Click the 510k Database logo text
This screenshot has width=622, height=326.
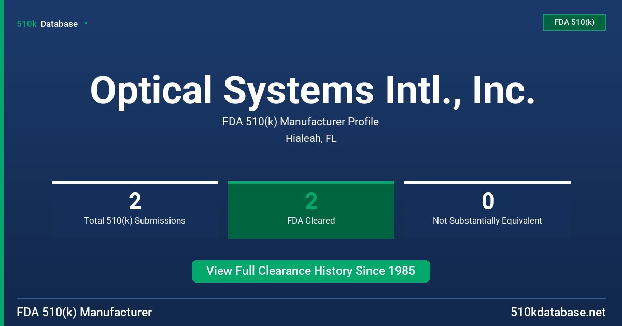(47, 24)
